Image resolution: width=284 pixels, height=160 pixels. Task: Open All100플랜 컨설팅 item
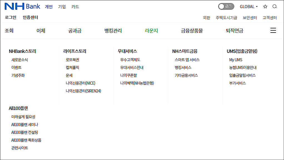(25, 132)
